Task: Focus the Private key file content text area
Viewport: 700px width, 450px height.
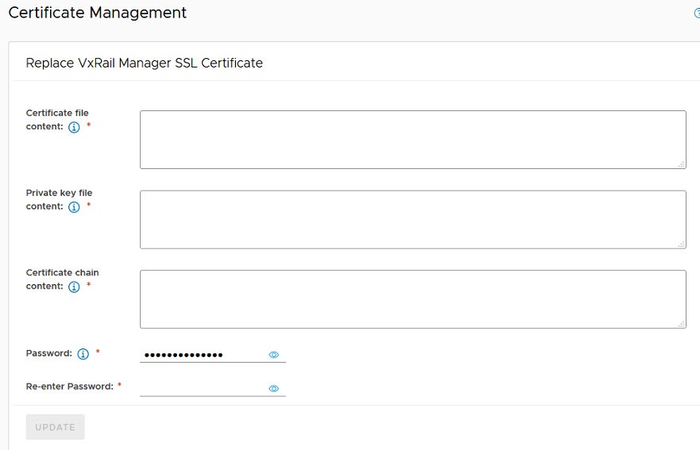Action: point(413,219)
